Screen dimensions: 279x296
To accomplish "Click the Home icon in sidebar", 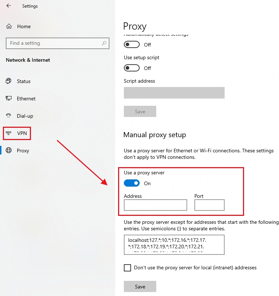I will [x=9, y=26].
